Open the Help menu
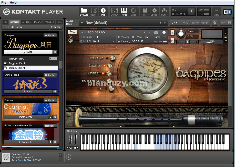This screenshot has width=235, height=167. tap(13, 2)
